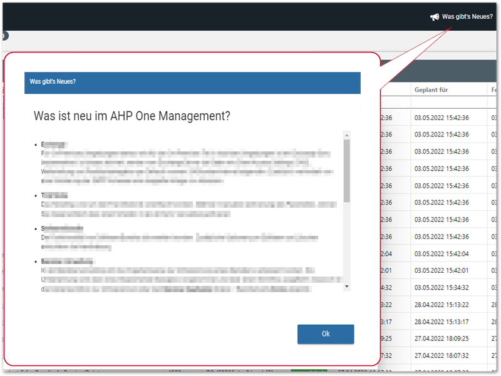Select the cell "27.04.2022 18:09:25"
The height and width of the screenshot is (376, 501).
click(x=442, y=338)
